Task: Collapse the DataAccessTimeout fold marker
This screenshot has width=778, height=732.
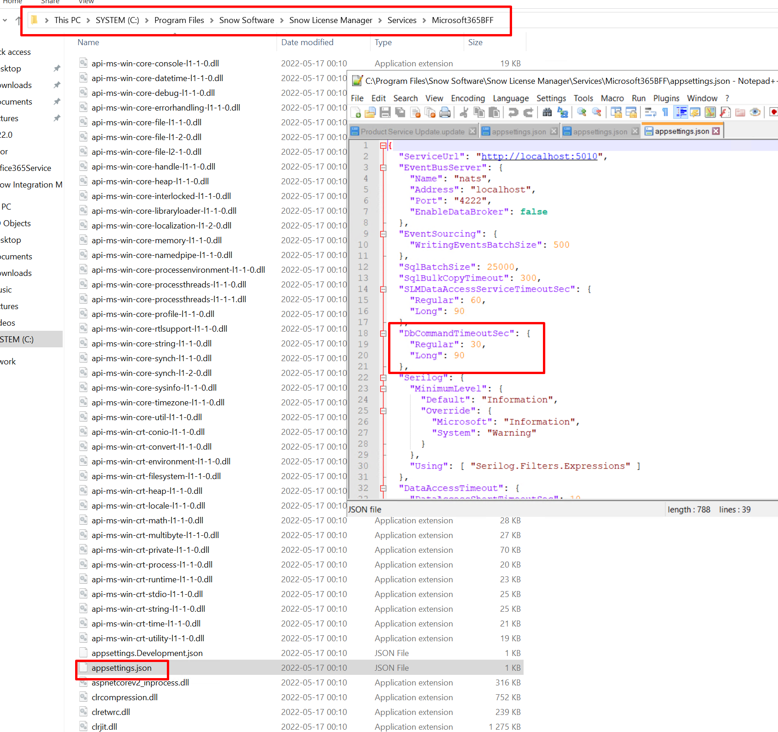Action: [x=383, y=488]
